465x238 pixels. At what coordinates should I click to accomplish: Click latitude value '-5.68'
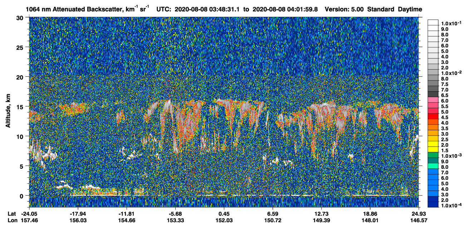(x=176, y=214)
